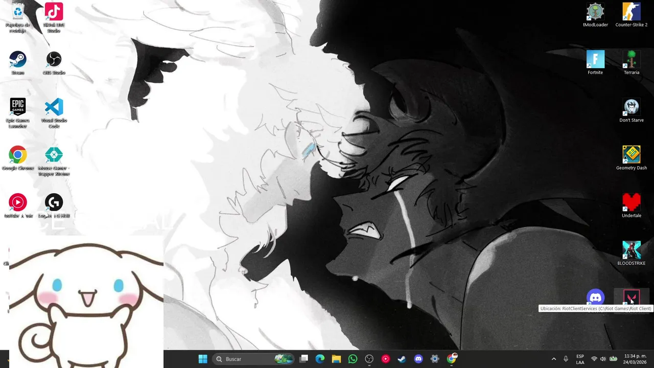The width and height of the screenshot is (654, 368).
Task: Switch to Chrome in the taskbar
Action: click(452, 359)
